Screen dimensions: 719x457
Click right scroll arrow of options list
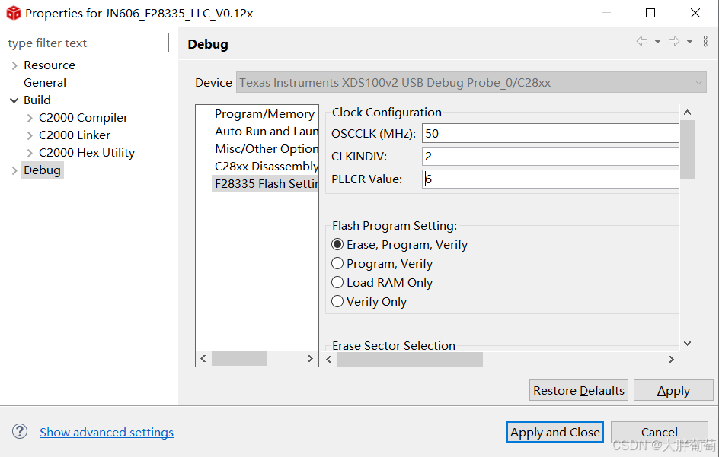tap(310, 359)
